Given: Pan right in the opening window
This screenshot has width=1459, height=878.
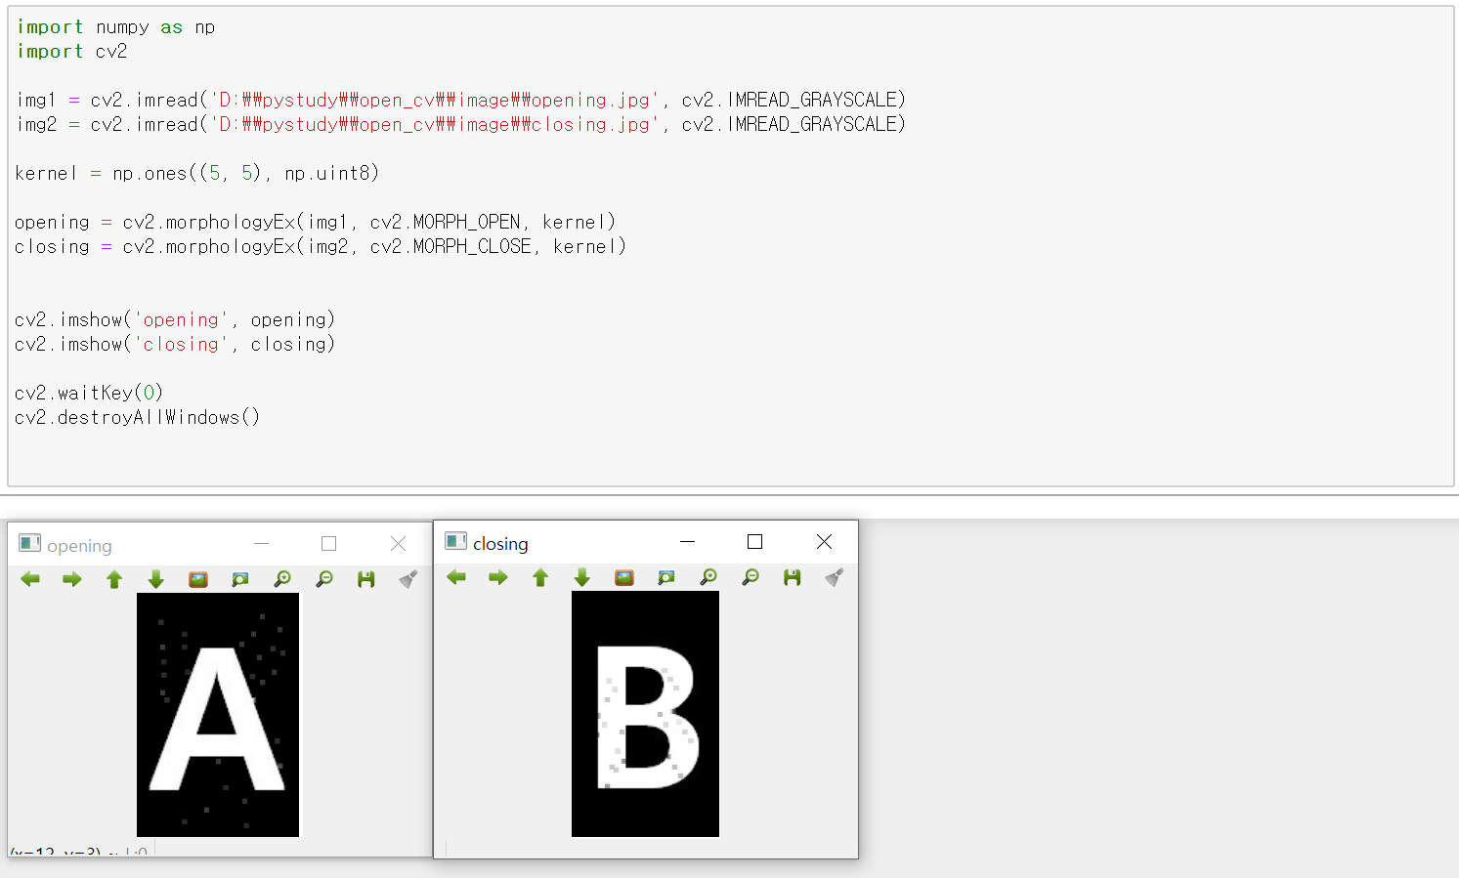Looking at the screenshot, I should coord(72,579).
